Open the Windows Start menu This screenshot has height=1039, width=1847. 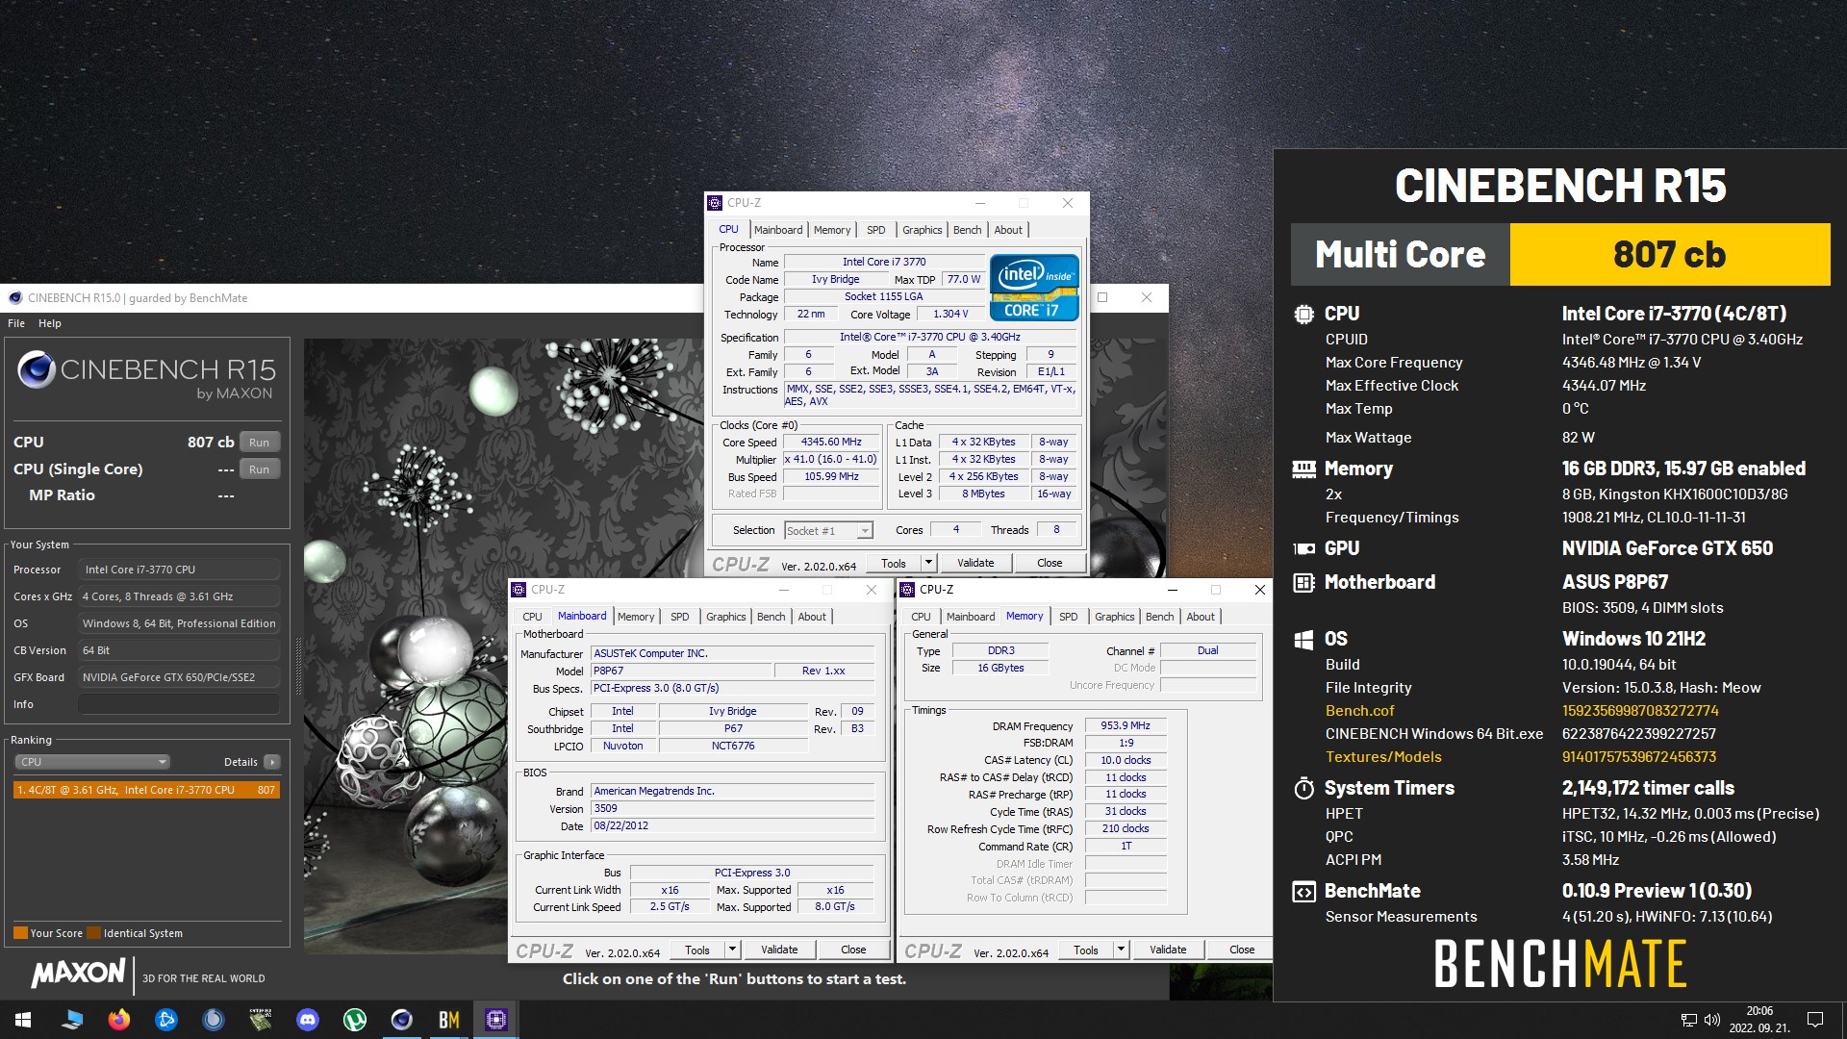tap(23, 1020)
